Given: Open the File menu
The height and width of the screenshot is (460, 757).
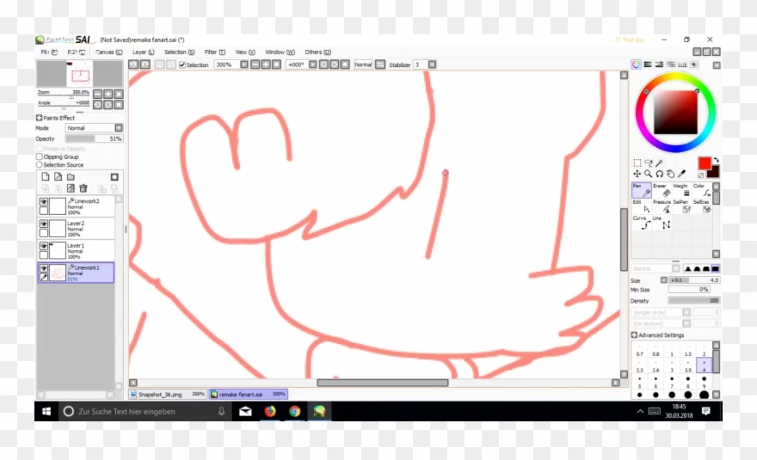Looking at the screenshot, I should [x=49, y=52].
